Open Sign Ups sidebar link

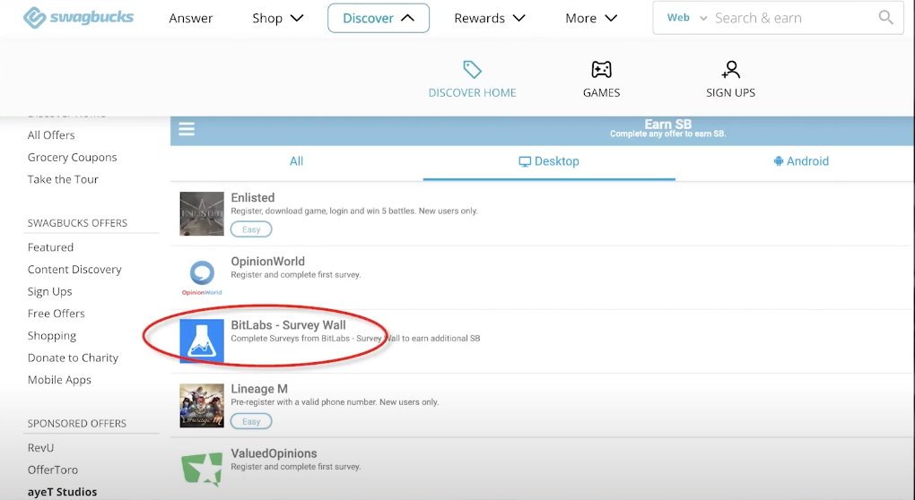pyautogui.click(x=50, y=291)
